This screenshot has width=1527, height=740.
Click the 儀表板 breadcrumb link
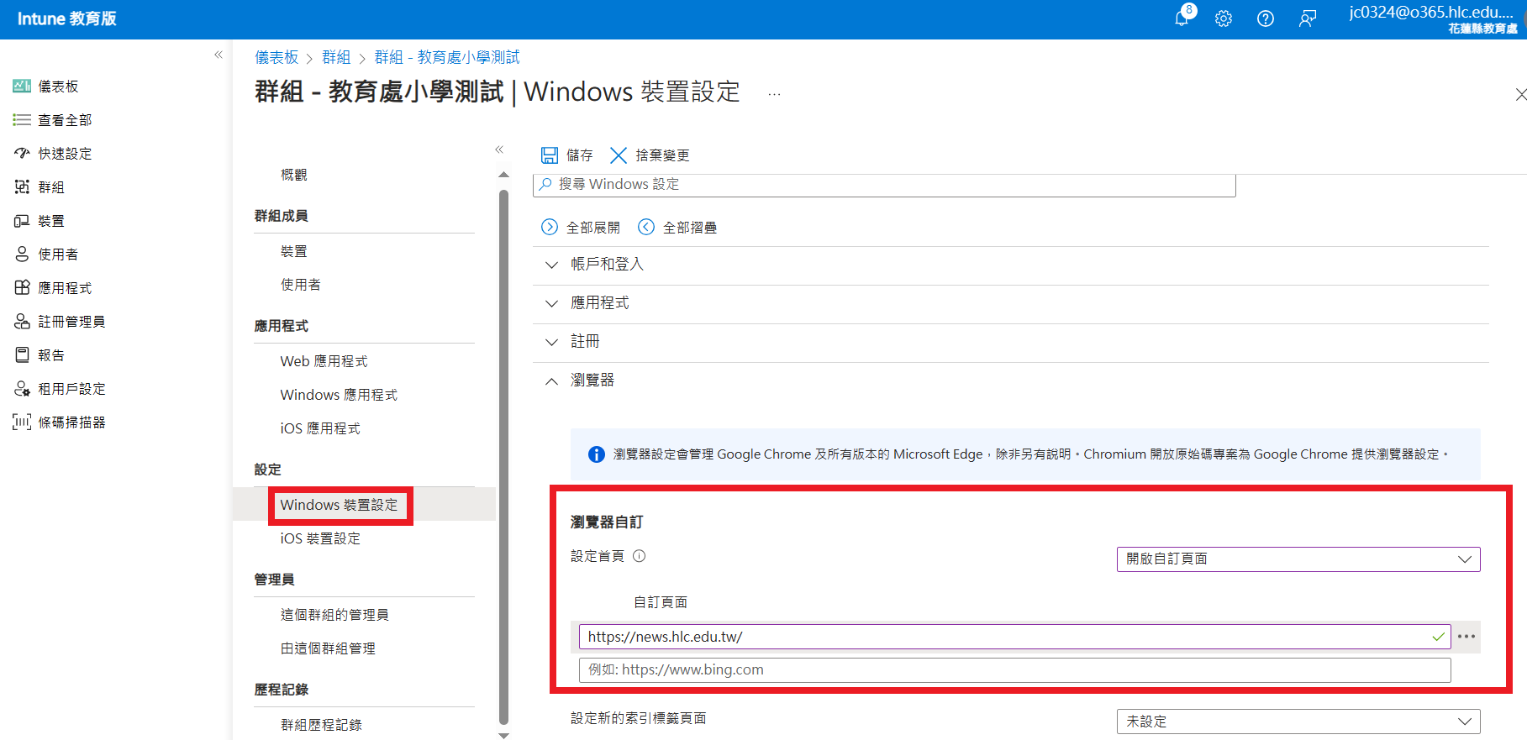(x=276, y=57)
